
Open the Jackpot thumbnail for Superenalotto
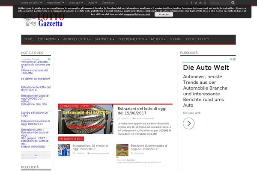point(122,149)
